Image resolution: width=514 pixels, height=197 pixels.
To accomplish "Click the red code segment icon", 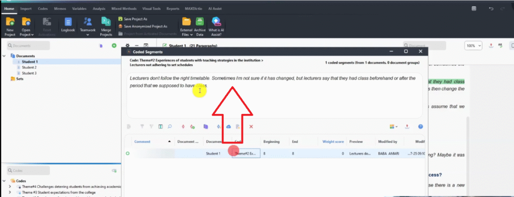I will (183, 126).
